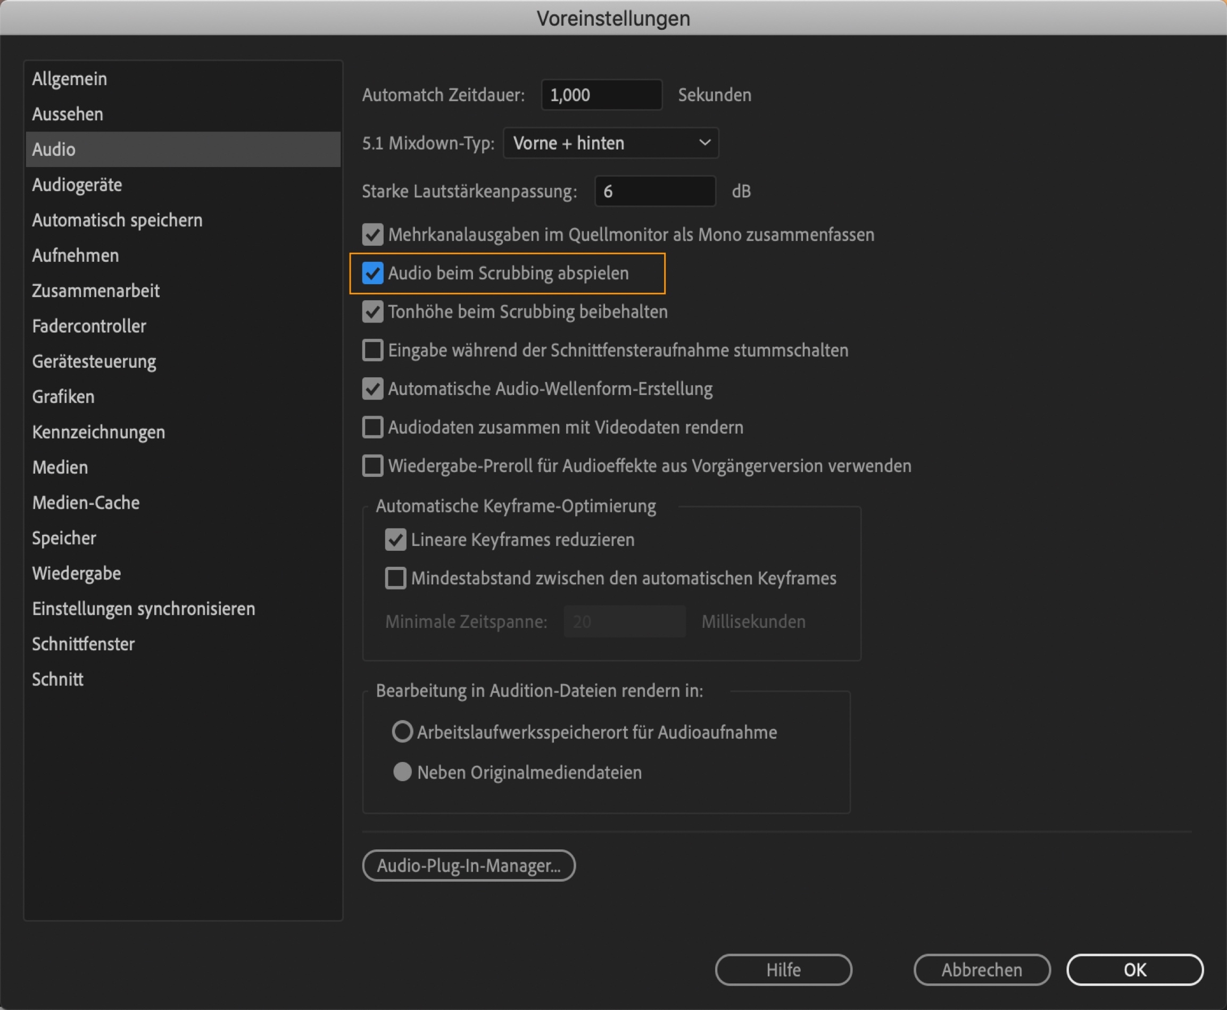Switch to Audiogeräte preferences category
The width and height of the screenshot is (1227, 1010).
tap(77, 185)
